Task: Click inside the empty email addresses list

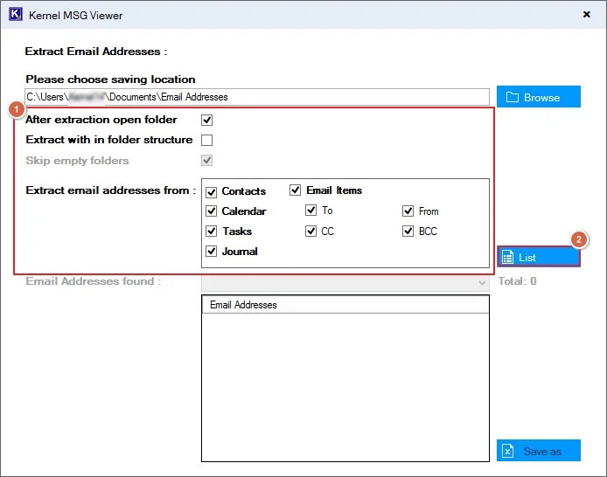Action: pos(345,384)
